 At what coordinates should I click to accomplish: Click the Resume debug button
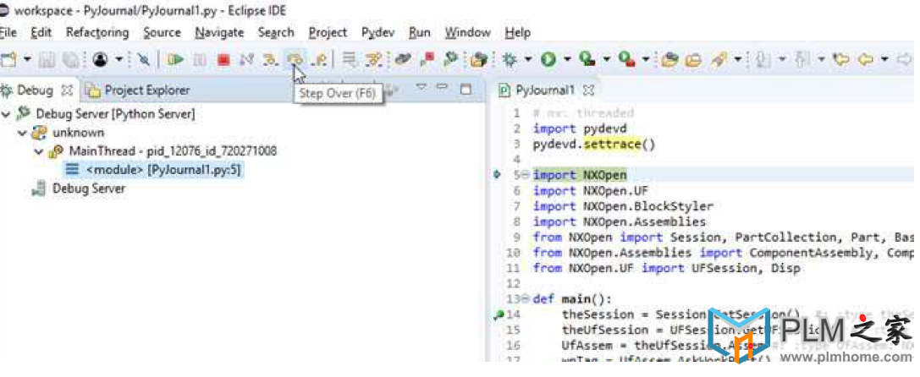click(x=175, y=58)
